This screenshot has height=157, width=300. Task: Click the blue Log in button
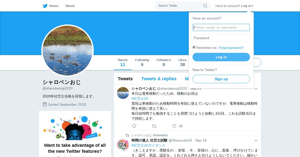[221, 57]
